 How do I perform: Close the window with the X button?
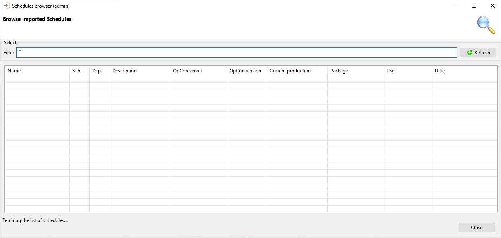click(x=492, y=6)
